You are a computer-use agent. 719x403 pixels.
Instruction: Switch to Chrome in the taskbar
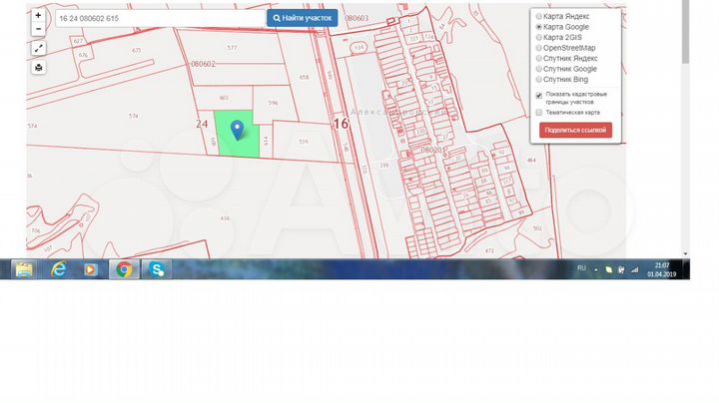(124, 269)
